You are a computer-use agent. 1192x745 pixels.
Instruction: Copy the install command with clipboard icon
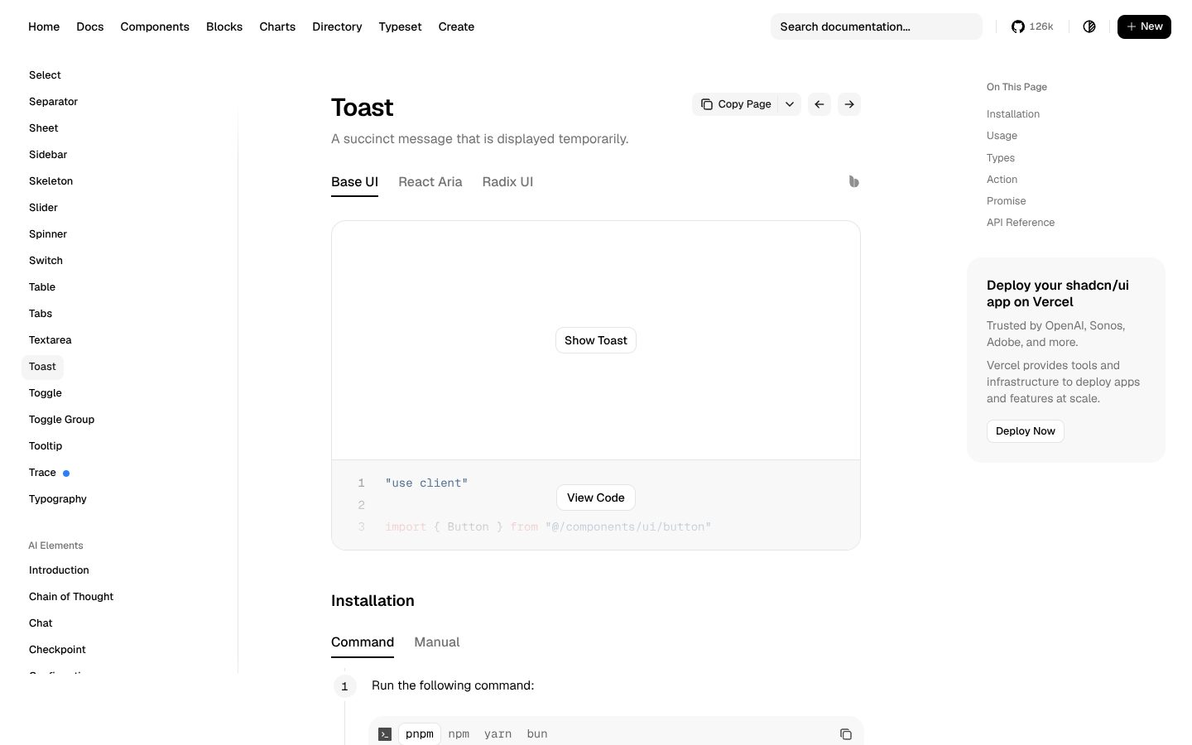point(845,734)
